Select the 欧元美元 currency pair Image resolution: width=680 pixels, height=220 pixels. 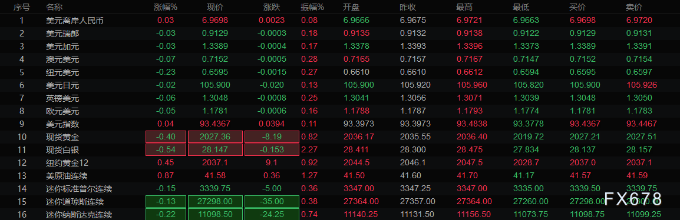62,111
